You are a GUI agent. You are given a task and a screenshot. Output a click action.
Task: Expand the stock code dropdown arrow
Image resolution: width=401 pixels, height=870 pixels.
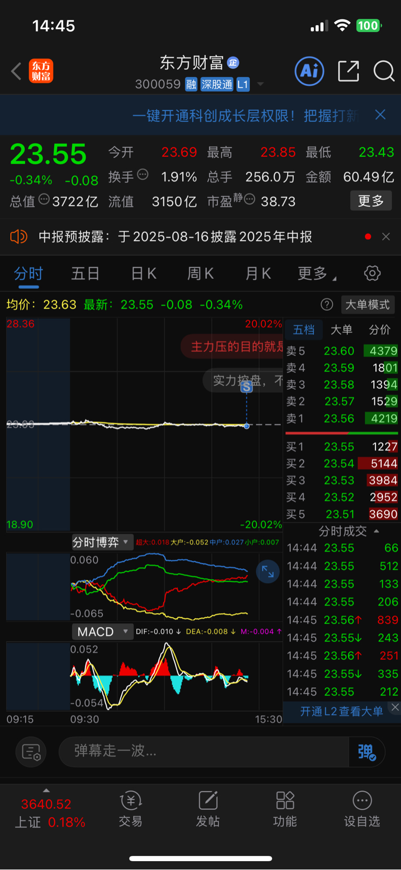(260, 84)
